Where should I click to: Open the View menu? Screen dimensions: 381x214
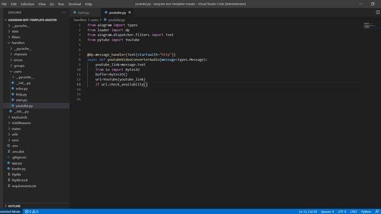[42, 4]
